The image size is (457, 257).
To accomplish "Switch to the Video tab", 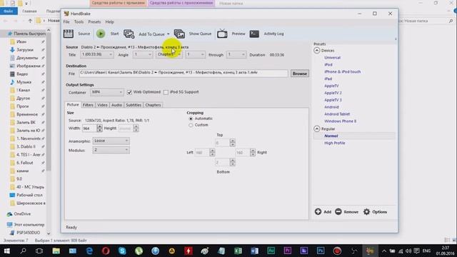I will click(102, 105).
